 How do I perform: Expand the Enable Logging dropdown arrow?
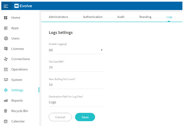coord(101,50)
